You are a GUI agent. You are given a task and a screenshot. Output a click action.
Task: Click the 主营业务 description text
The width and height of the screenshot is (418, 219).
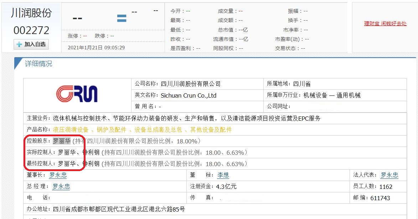(187, 119)
